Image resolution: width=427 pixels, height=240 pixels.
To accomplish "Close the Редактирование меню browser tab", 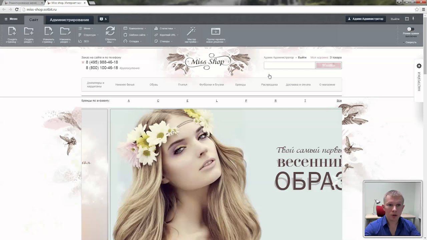I will click(42, 3).
